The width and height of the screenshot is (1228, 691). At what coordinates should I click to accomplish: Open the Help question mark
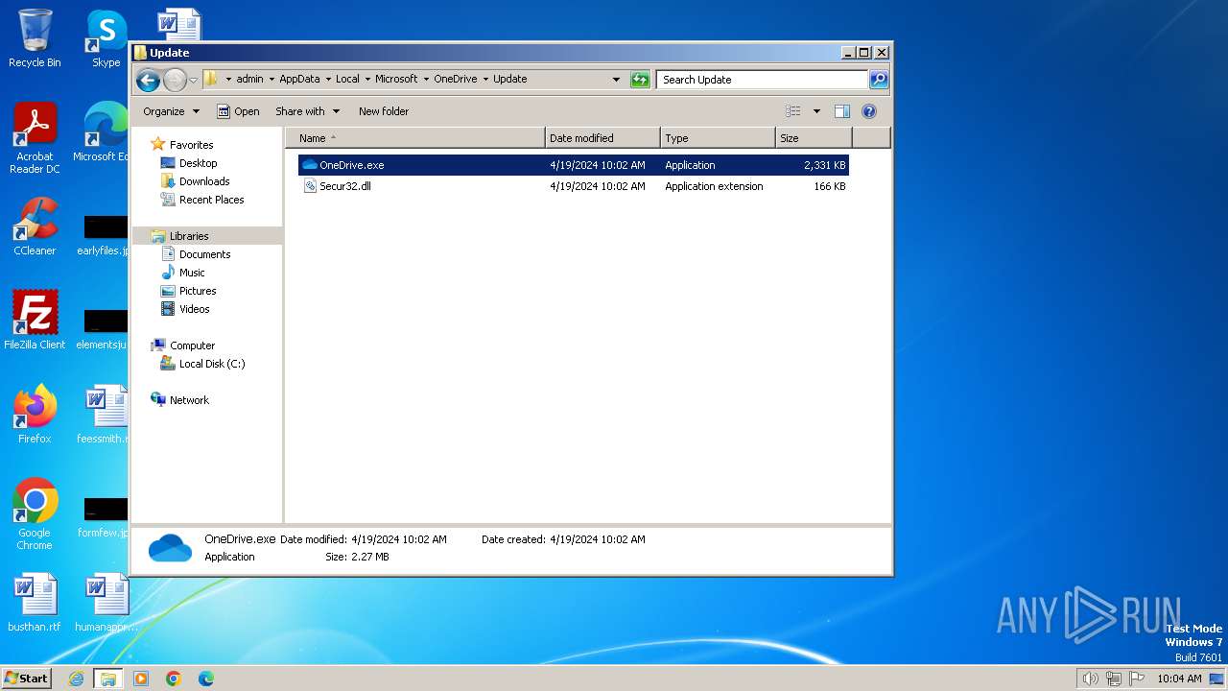coord(869,111)
